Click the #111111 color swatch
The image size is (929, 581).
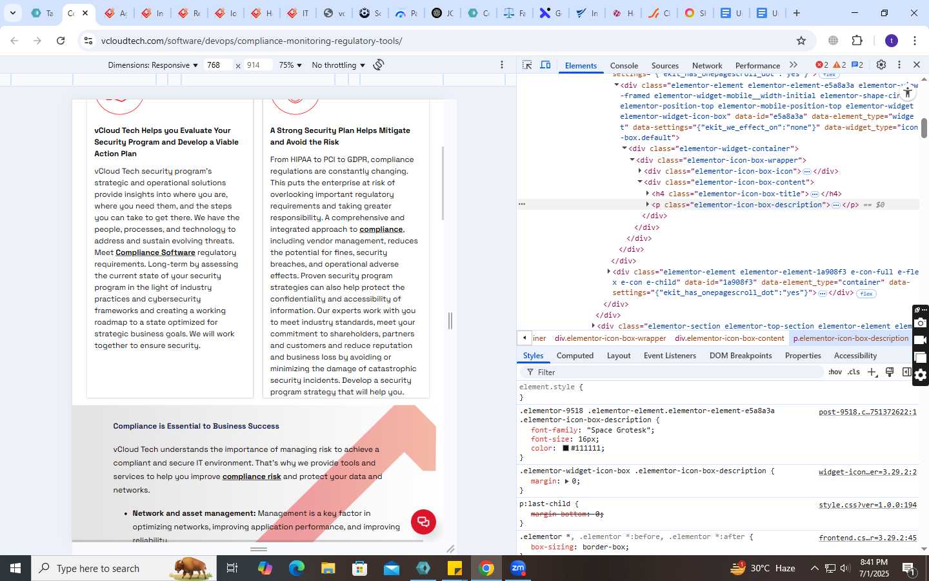[566, 448]
